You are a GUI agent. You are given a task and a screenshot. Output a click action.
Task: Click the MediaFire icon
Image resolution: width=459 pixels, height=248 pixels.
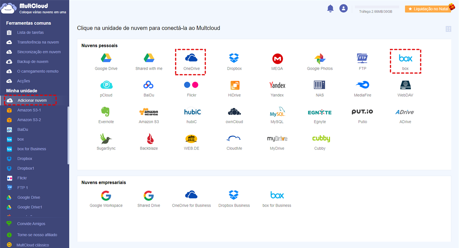point(362,85)
